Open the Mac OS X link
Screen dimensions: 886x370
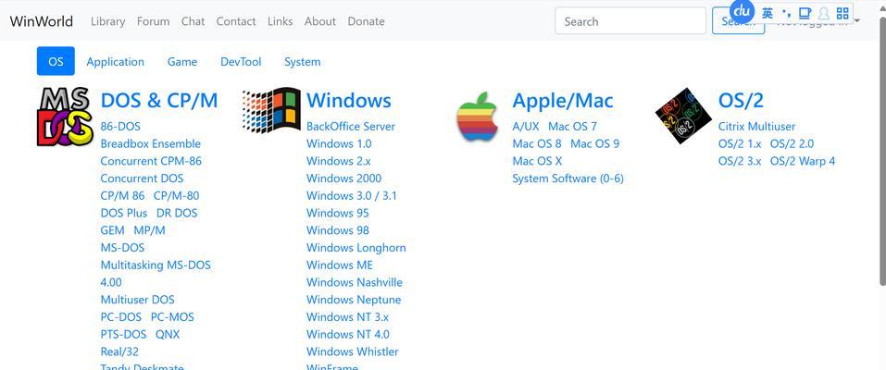(x=537, y=161)
